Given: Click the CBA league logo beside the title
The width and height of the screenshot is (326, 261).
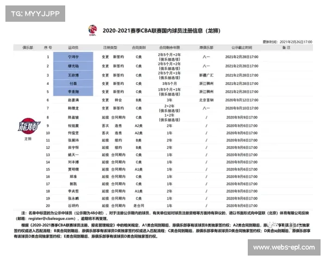Looking at the screenshot, I should pos(93,30).
